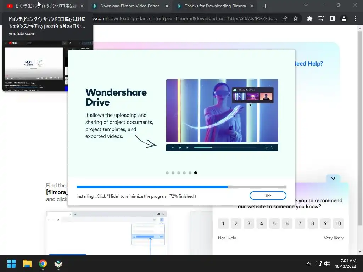Click the 'Installing...72% finished' status text
The image size is (363, 272).
pyautogui.click(x=136, y=196)
